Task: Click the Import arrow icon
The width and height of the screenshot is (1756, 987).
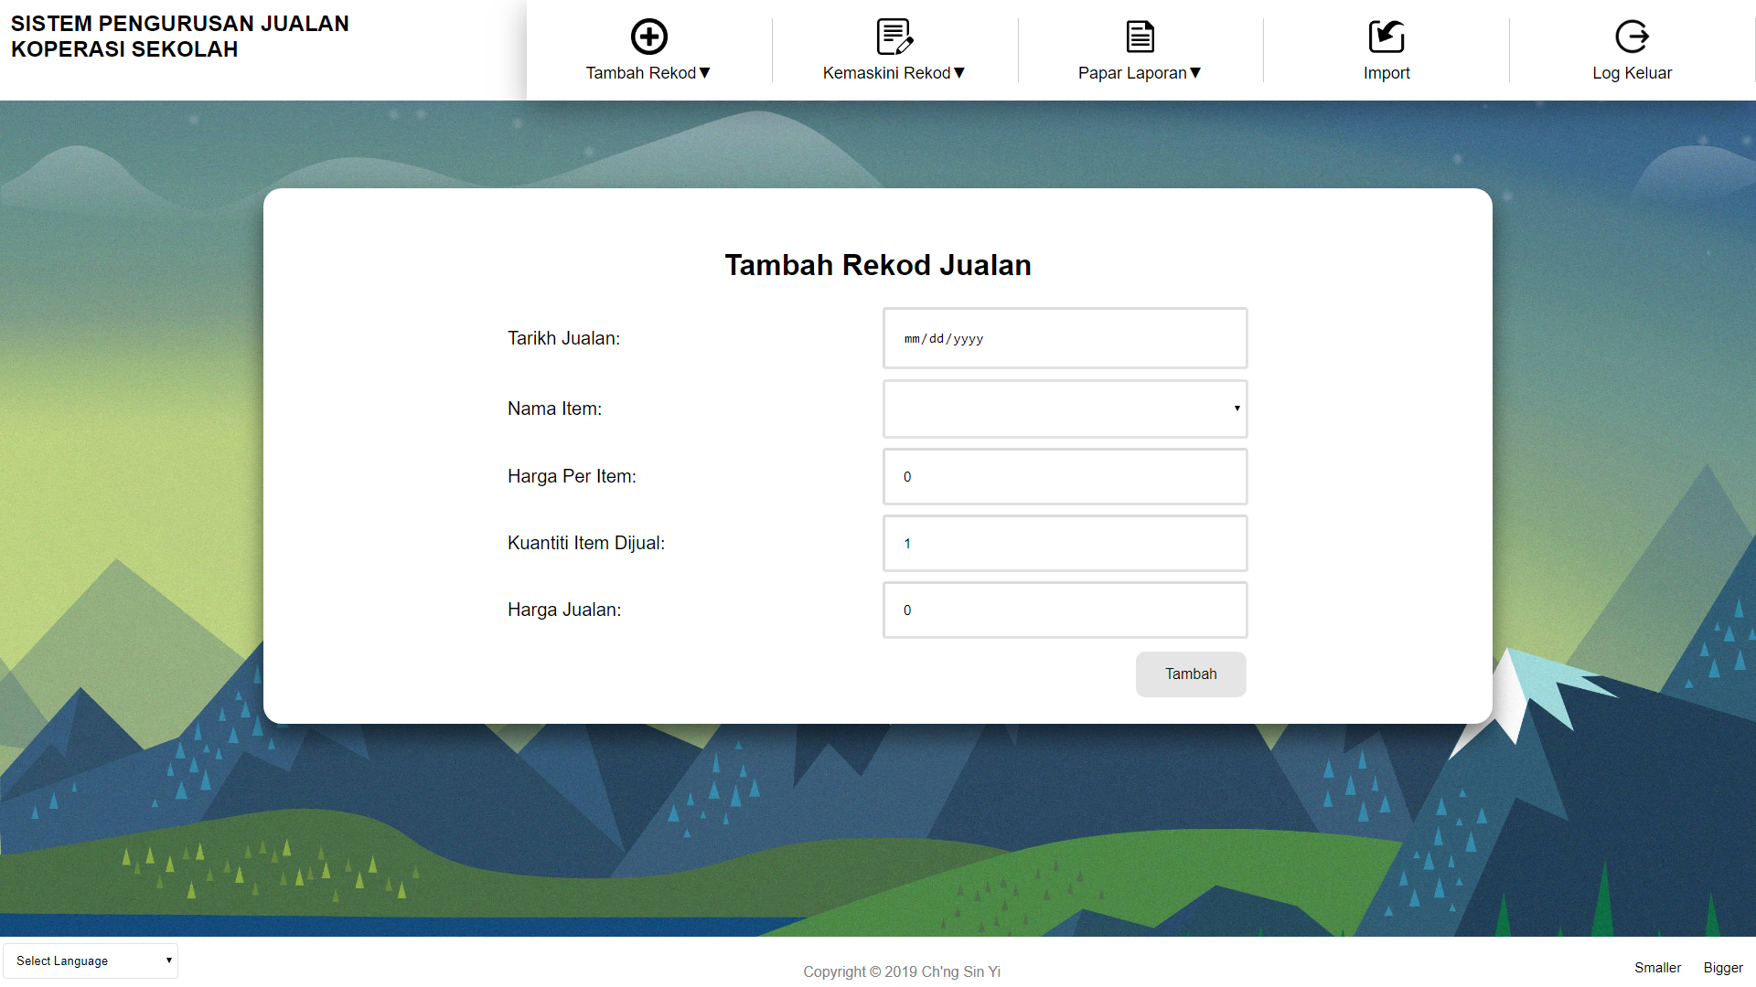Action: [1386, 37]
